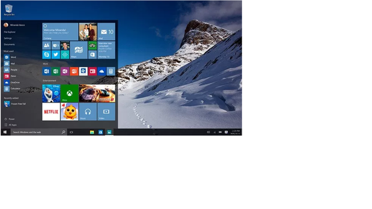Open the white tile in Work group
372x209 pixels.
pos(83,71)
